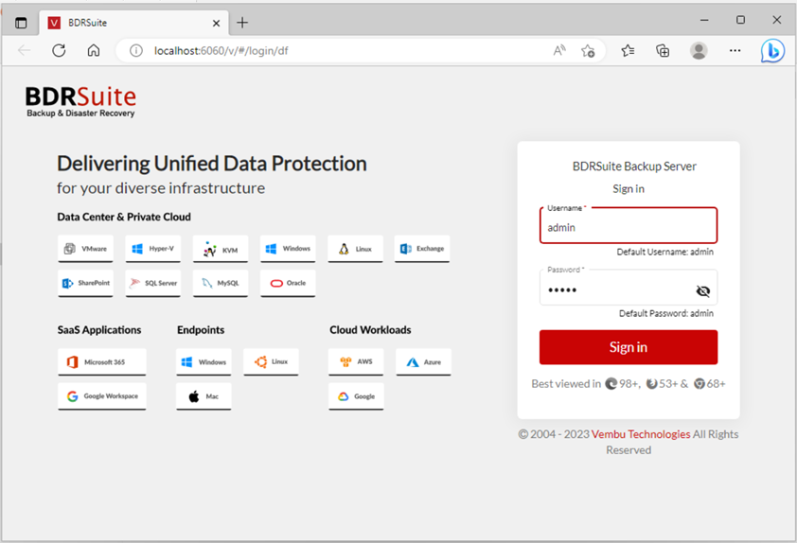This screenshot has height=543, width=797.
Task: Open the Bing chat sidebar
Action: coord(772,51)
